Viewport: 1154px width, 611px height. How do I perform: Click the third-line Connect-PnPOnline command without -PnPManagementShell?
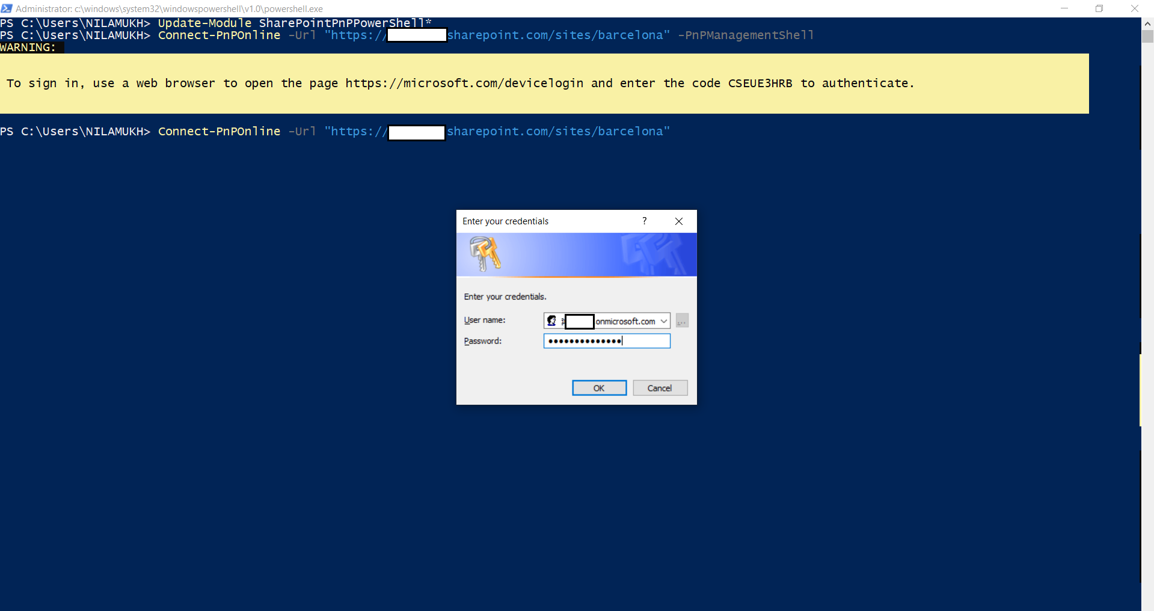tap(414, 131)
